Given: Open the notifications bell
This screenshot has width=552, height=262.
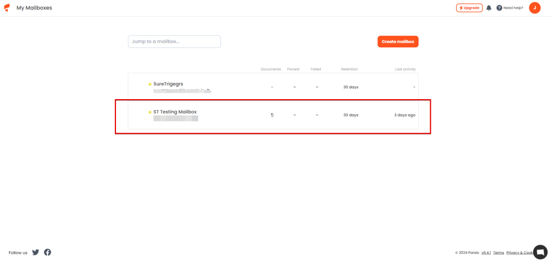Looking at the screenshot, I should tap(489, 8).
